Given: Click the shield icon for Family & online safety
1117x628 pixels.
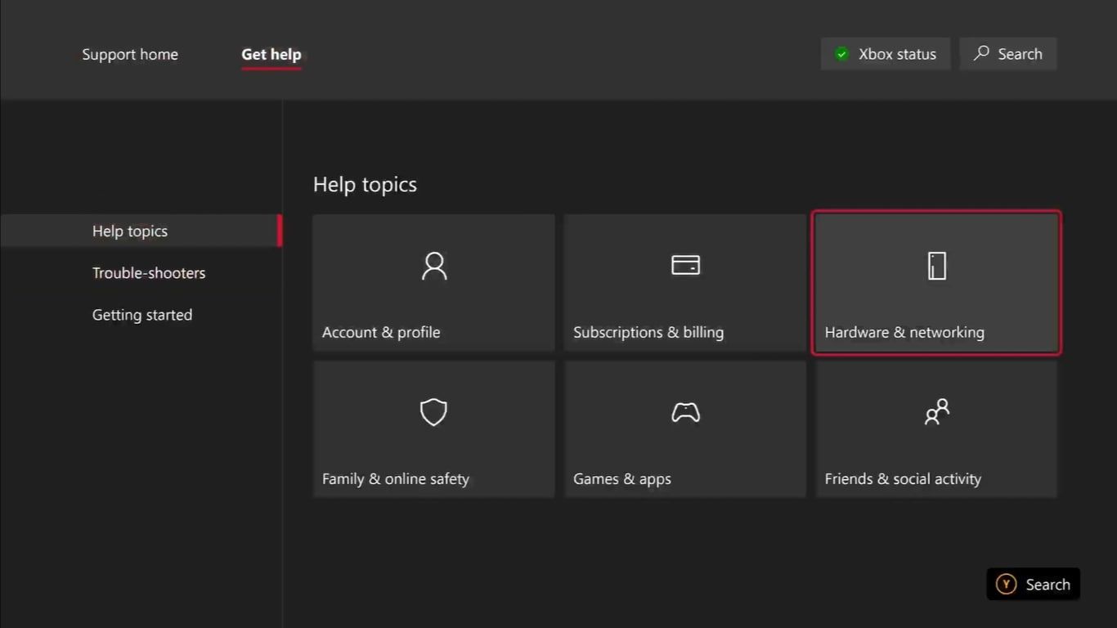Looking at the screenshot, I should [x=433, y=412].
